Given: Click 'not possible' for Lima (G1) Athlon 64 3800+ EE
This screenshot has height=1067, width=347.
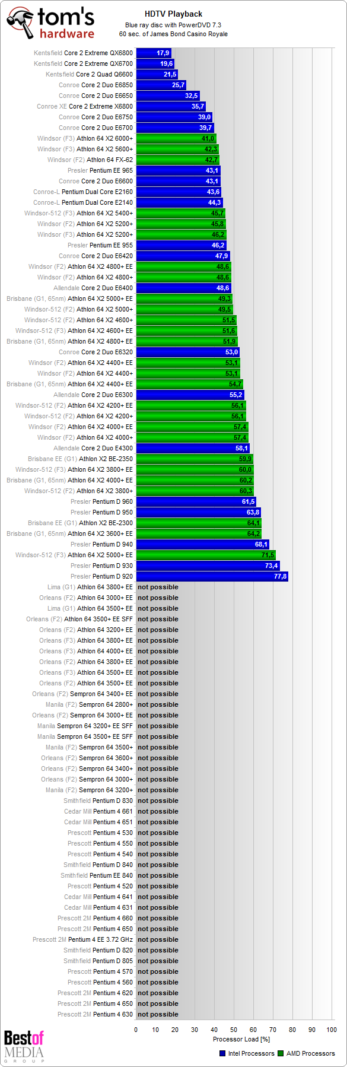Looking at the screenshot, I should pos(158,587).
